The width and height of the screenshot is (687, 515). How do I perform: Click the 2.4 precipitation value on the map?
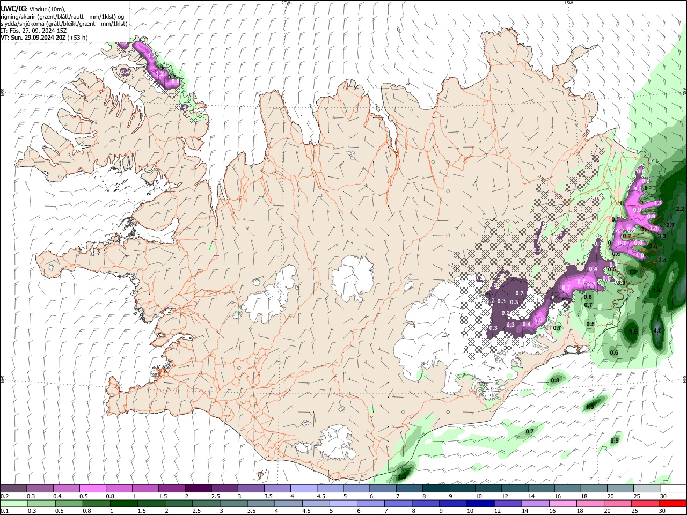[x=662, y=260]
